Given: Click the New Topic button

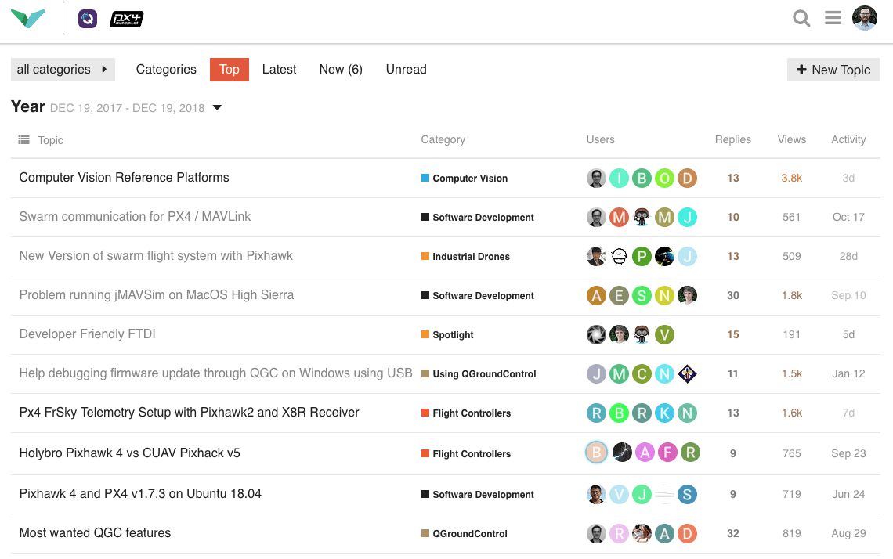Looking at the screenshot, I should coord(833,70).
